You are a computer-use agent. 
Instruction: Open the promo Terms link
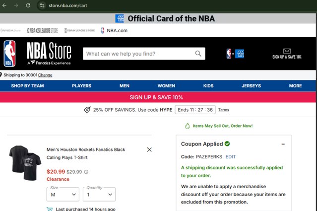pyautogui.click(x=224, y=110)
